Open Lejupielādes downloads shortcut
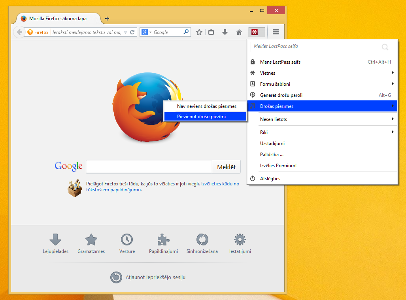 tap(55, 243)
